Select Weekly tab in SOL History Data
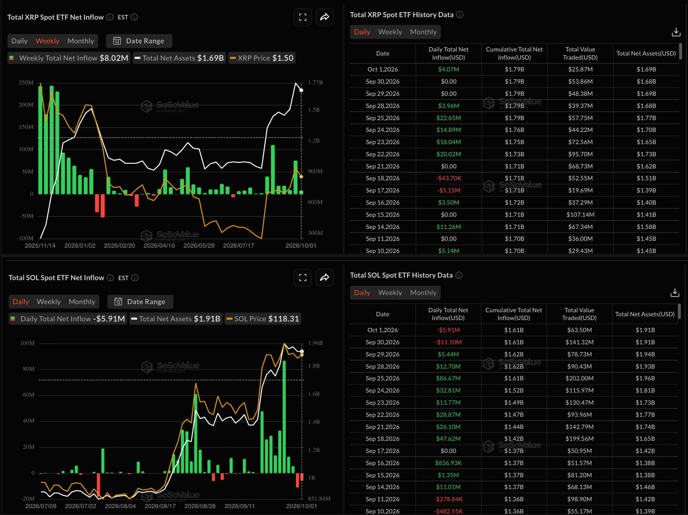Image resolution: width=688 pixels, height=515 pixels. 390,293
